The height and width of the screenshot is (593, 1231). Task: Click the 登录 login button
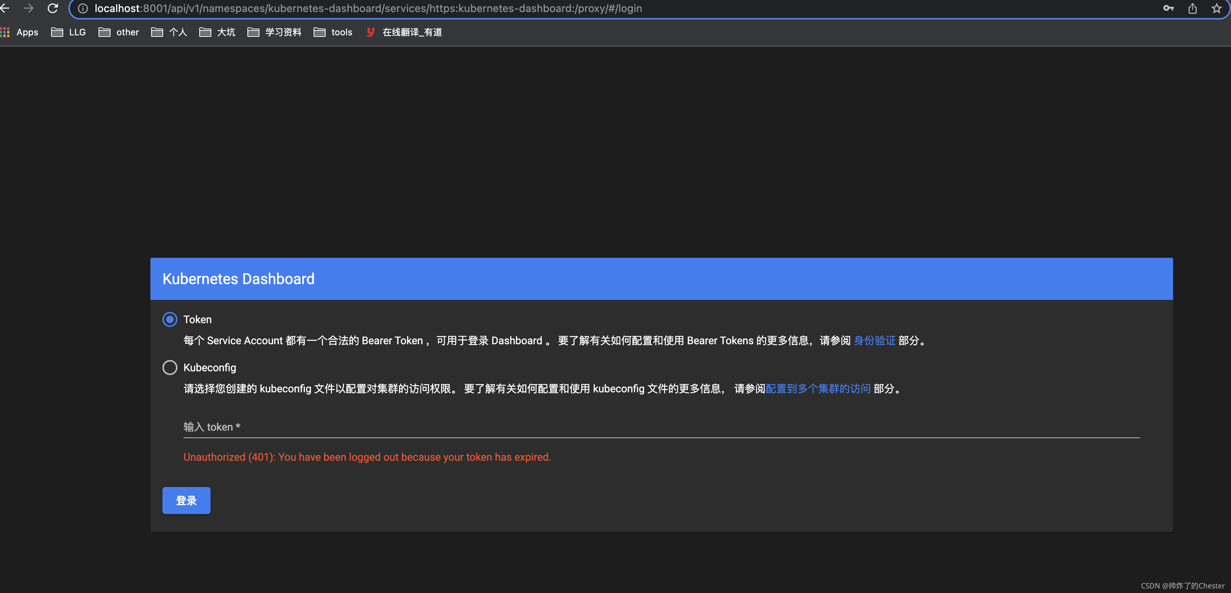click(x=186, y=501)
